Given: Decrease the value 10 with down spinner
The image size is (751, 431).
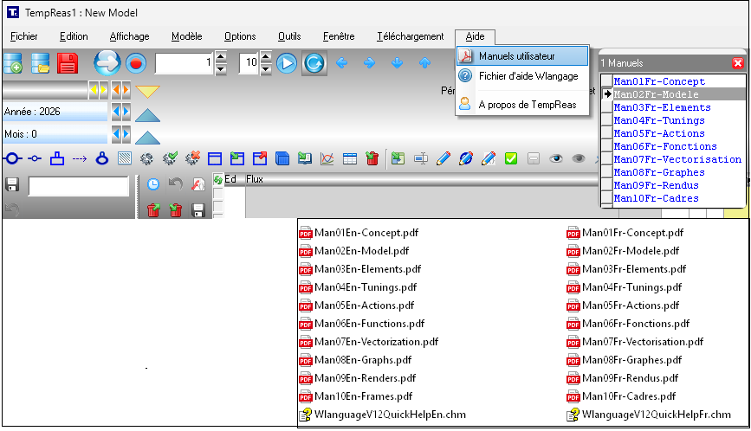Looking at the screenshot, I should [x=266, y=69].
